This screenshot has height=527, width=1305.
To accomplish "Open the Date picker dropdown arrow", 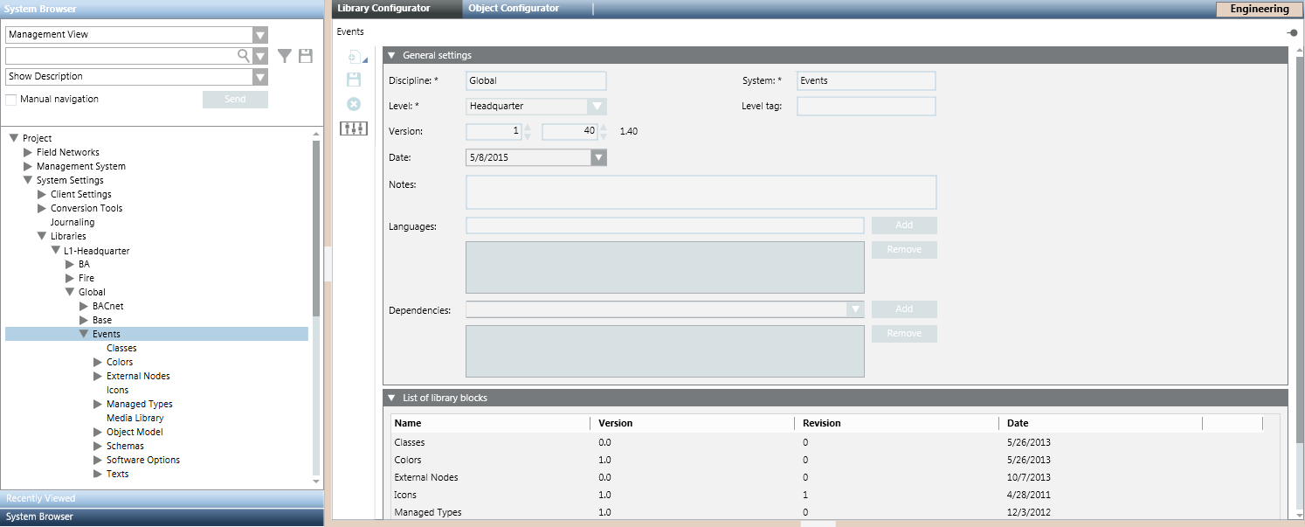I will pos(598,158).
